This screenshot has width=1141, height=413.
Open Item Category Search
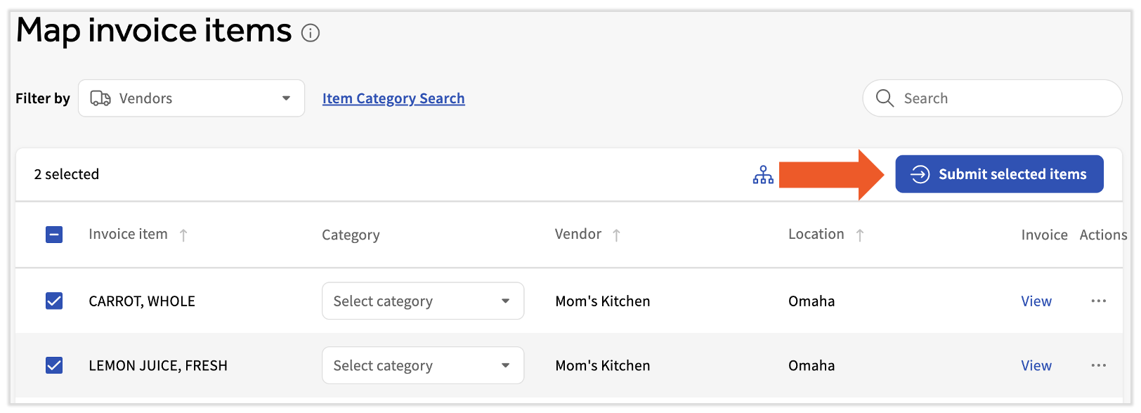pos(393,98)
